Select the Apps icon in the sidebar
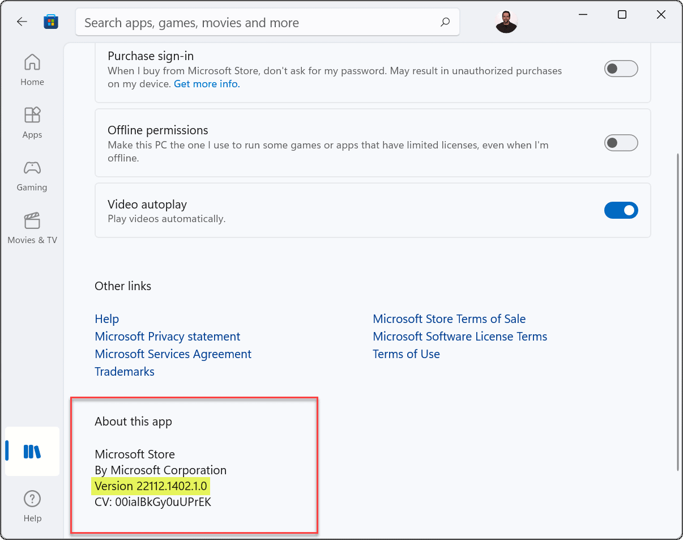The image size is (683, 540). (x=32, y=122)
